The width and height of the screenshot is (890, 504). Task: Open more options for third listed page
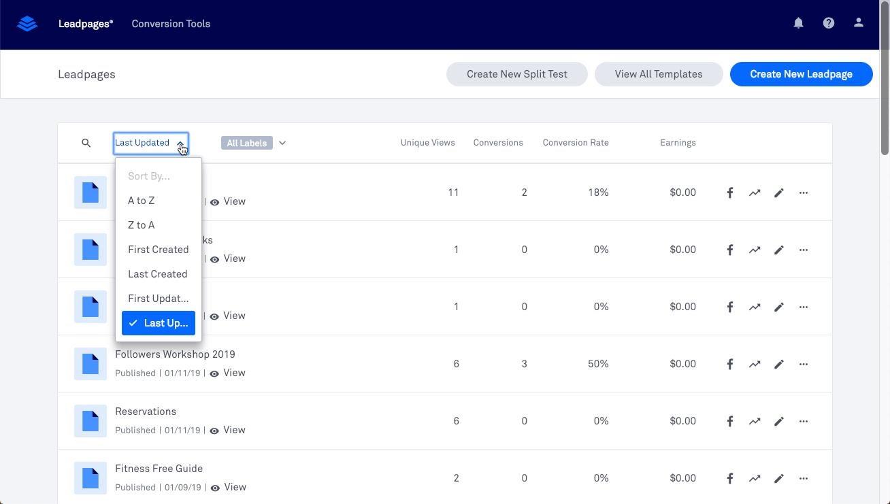coord(803,307)
